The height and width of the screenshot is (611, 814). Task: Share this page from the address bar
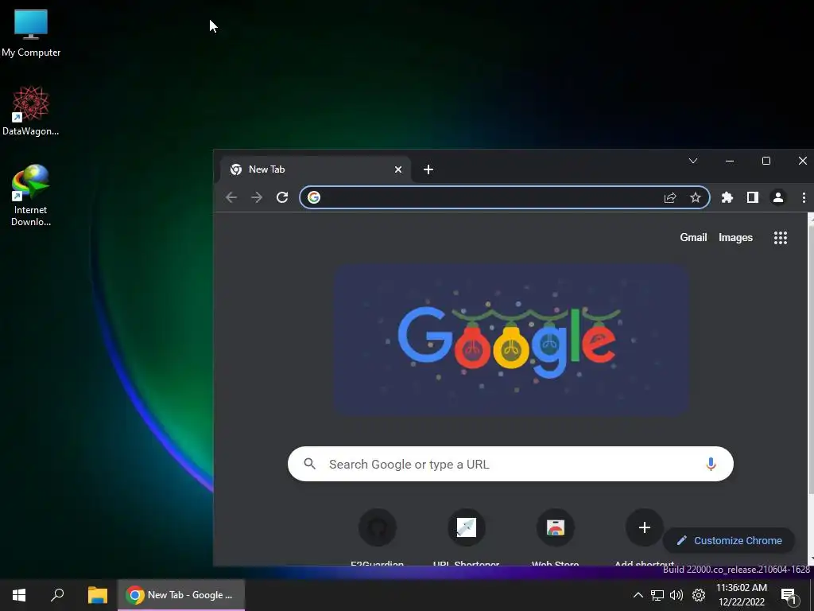670,197
